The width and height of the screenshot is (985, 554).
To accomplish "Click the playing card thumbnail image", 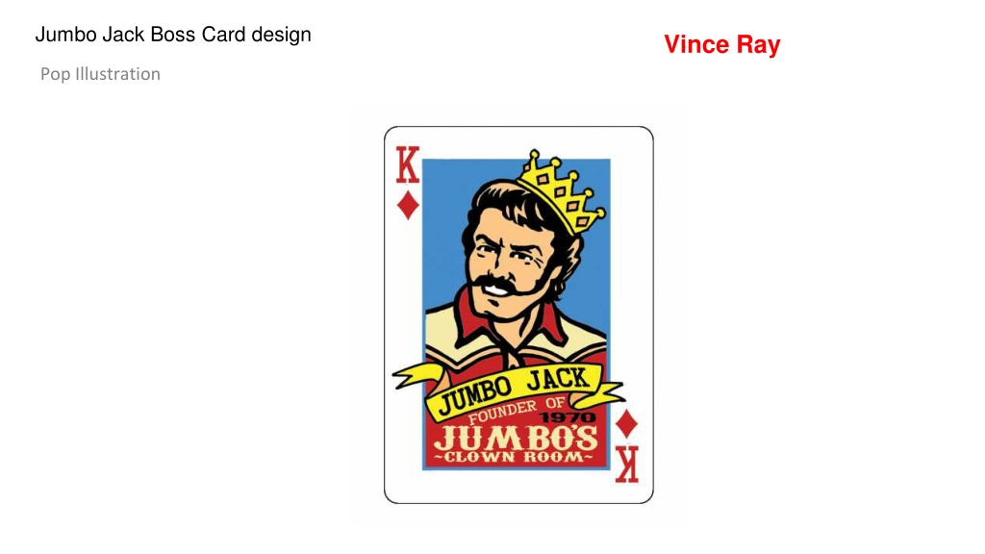I will tap(518, 315).
